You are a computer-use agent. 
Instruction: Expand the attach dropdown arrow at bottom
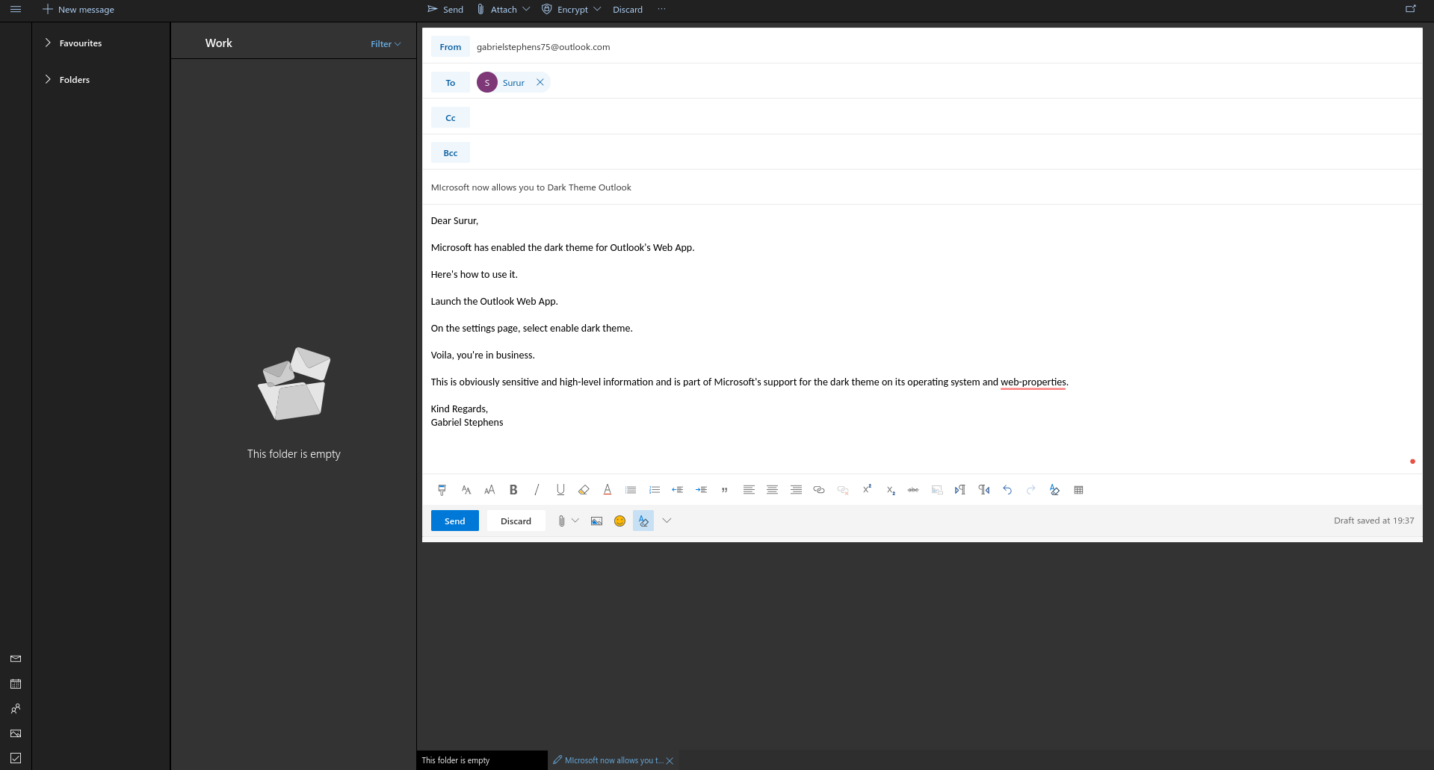click(575, 521)
